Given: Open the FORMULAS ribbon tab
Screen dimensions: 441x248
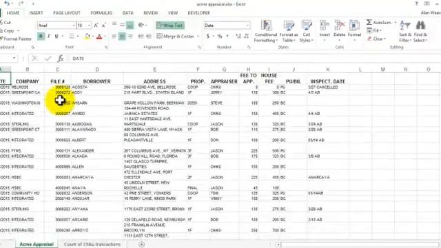Looking at the screenshot, I should (x=101, y=13).
